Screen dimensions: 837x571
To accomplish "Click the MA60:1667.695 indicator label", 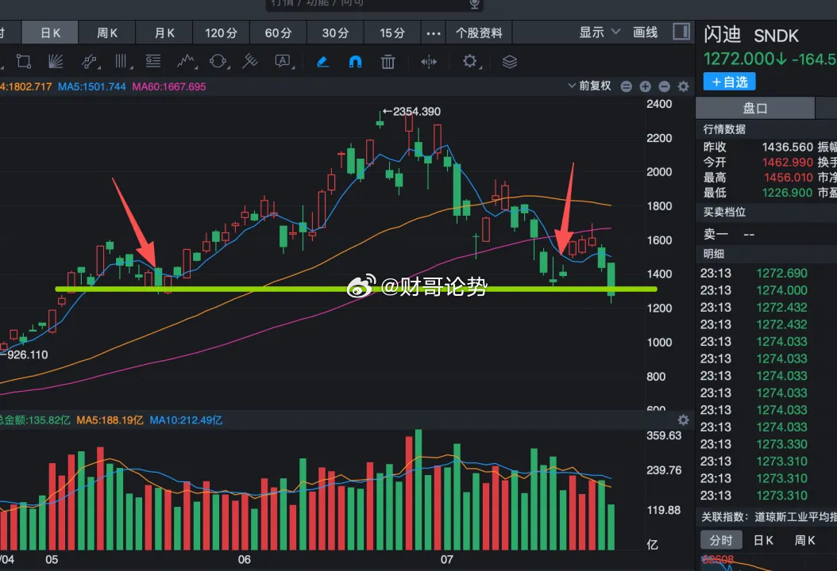I will (168, 86).
